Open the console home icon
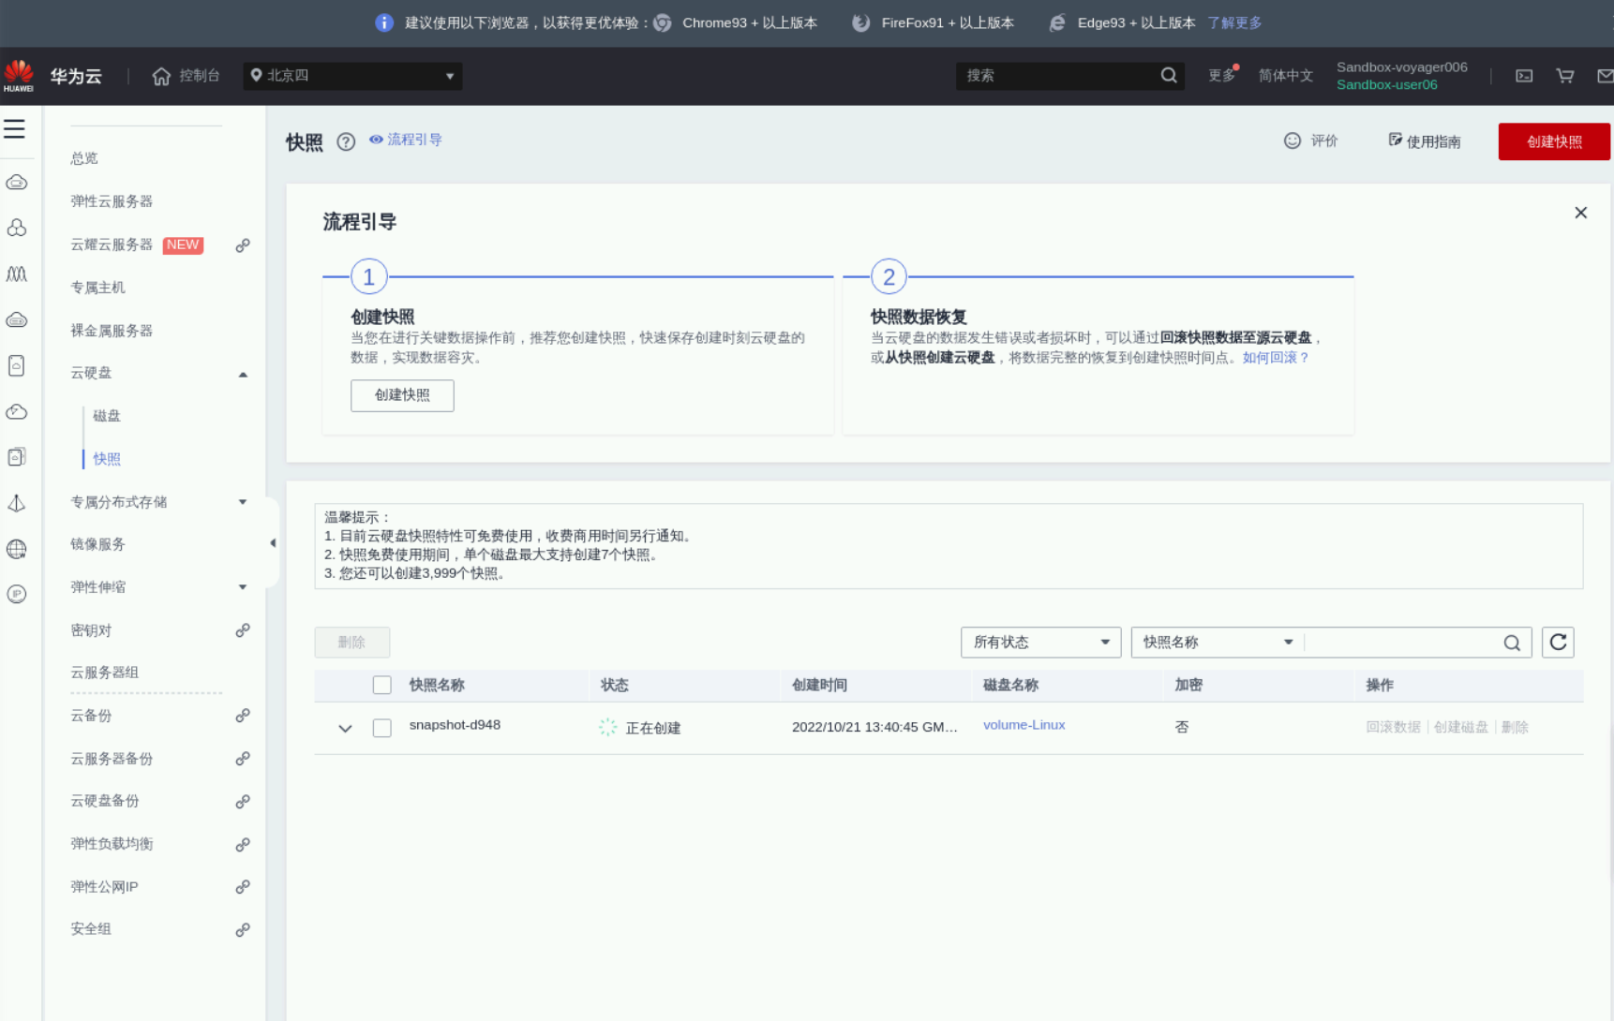This screenshot has height=1021, width=1614. 161,76
